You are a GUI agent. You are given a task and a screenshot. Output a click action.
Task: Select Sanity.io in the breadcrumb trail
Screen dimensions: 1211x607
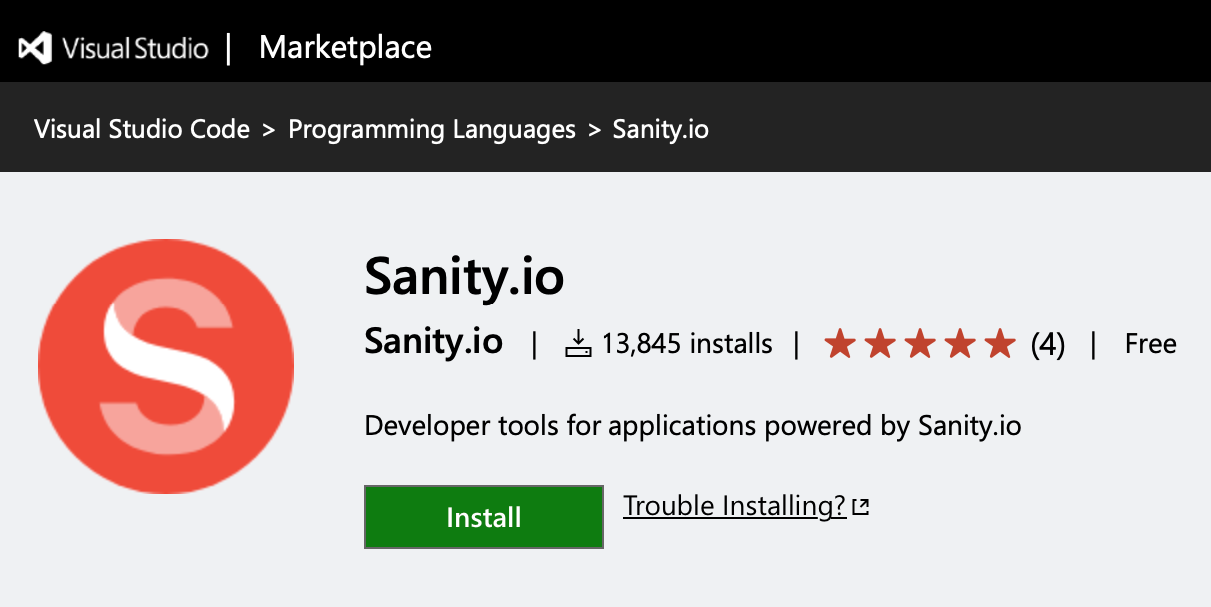pos(659,128)
